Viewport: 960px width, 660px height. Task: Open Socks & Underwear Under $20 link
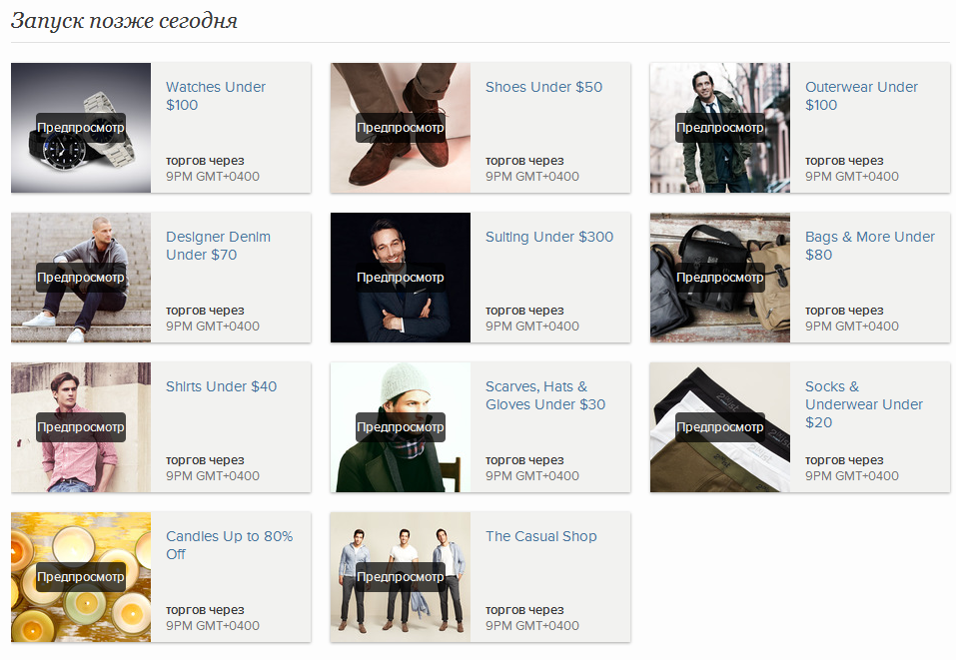[x=863, y=404]
